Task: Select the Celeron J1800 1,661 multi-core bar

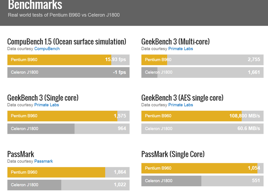Action: coord(202,72)
